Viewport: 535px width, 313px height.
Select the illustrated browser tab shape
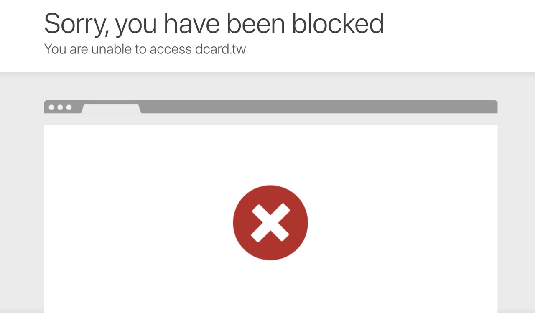click(111, 109)
